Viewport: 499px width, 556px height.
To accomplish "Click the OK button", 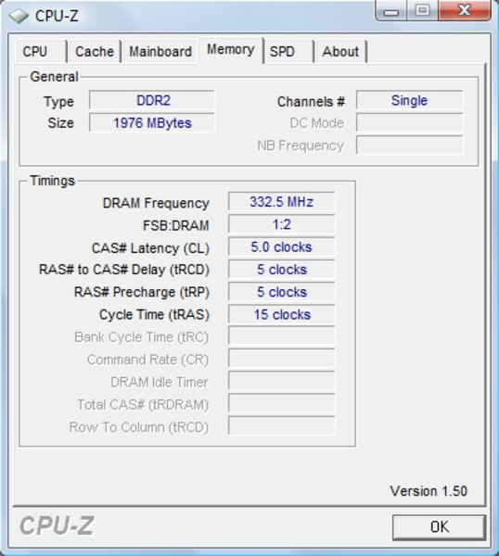I will pos(439,527).
